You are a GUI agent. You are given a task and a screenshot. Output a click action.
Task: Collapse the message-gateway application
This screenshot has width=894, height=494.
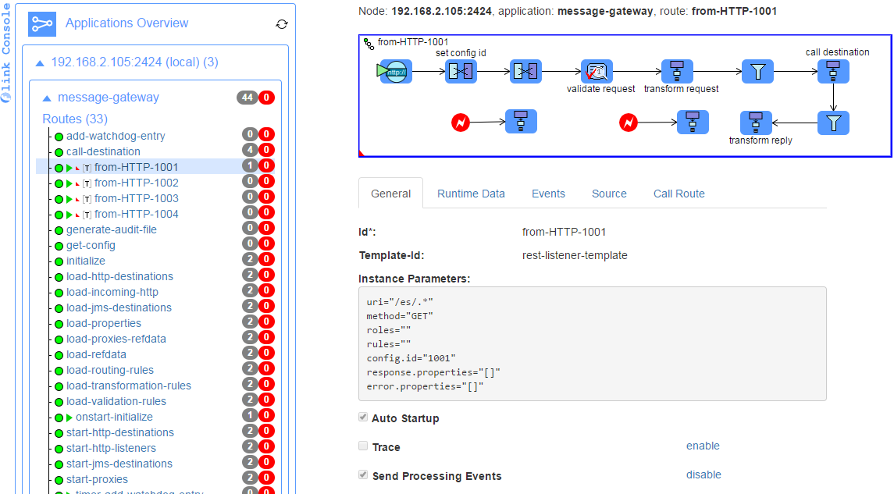[x=48, y=98]
